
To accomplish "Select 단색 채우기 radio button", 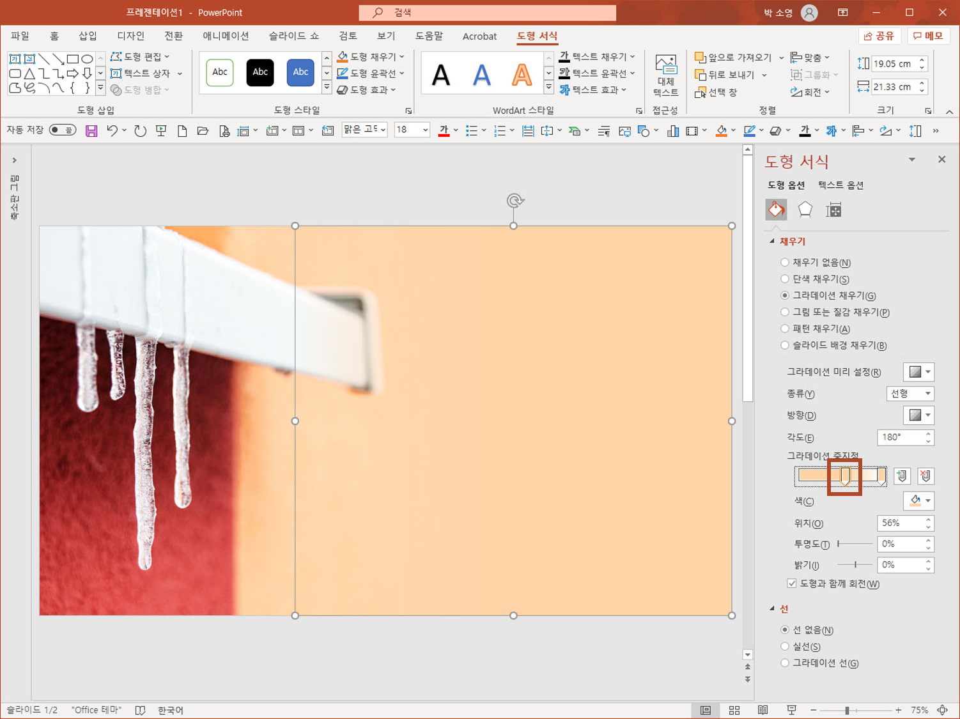I will click(x=785, y=279).
